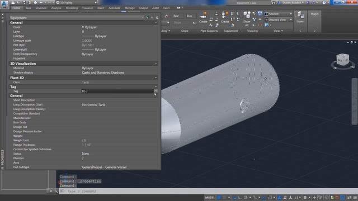This screenshot has width=358, height=201.
Task: Collapse the 3D Visualization section
Action: 156,64
